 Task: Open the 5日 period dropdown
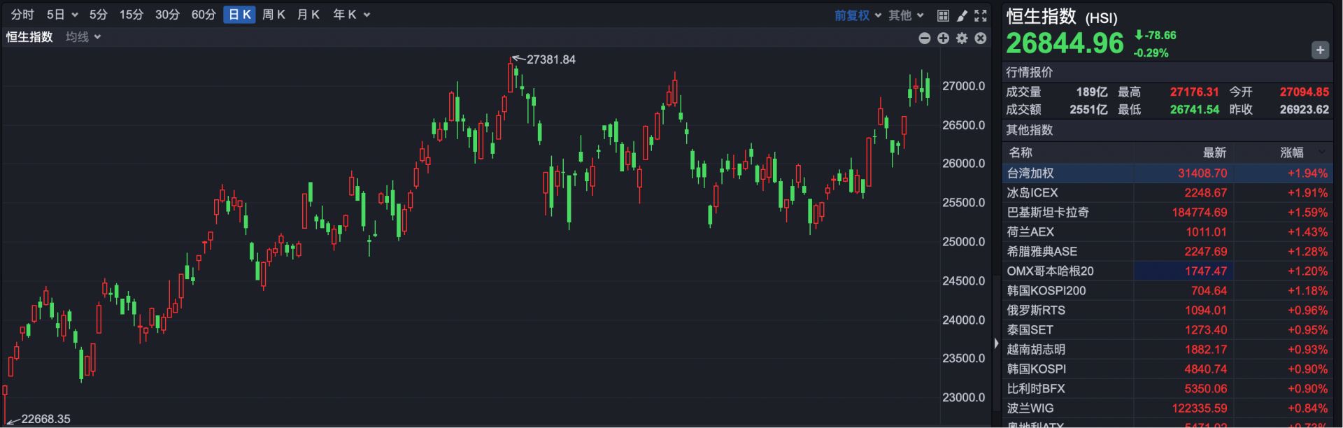tap(62, 15)
